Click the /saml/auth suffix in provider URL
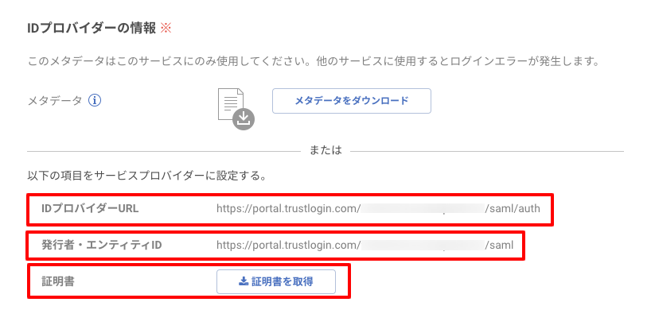Viewport: 655px width, 333px height. tap(513, 209)
